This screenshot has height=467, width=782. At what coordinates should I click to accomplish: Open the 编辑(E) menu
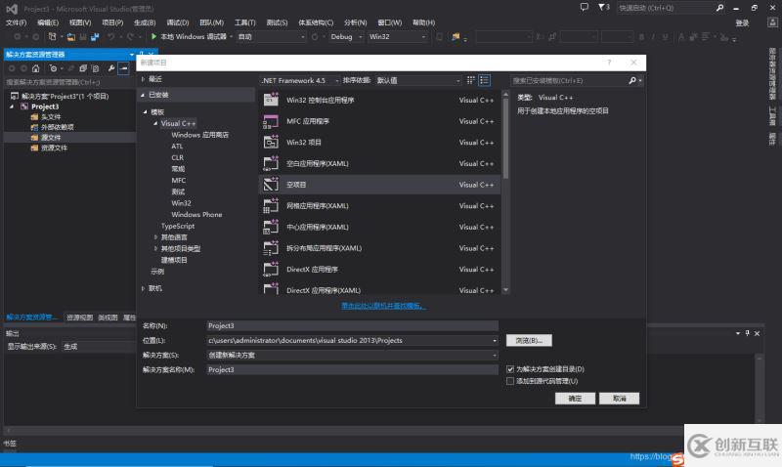[48, 22]
